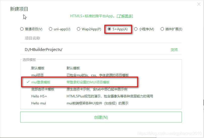Click description mui前端框架各种UI控件（如按钮）的展示
Screen dimensions: 204x138
[97, 103]
